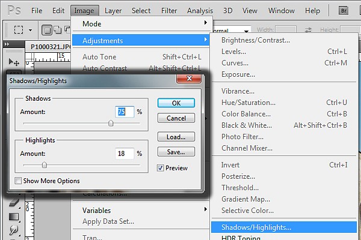Image resolution: width=361 pixels, height=240 pixels.
Task: Click the swap width and height icon
Action: 309,30
